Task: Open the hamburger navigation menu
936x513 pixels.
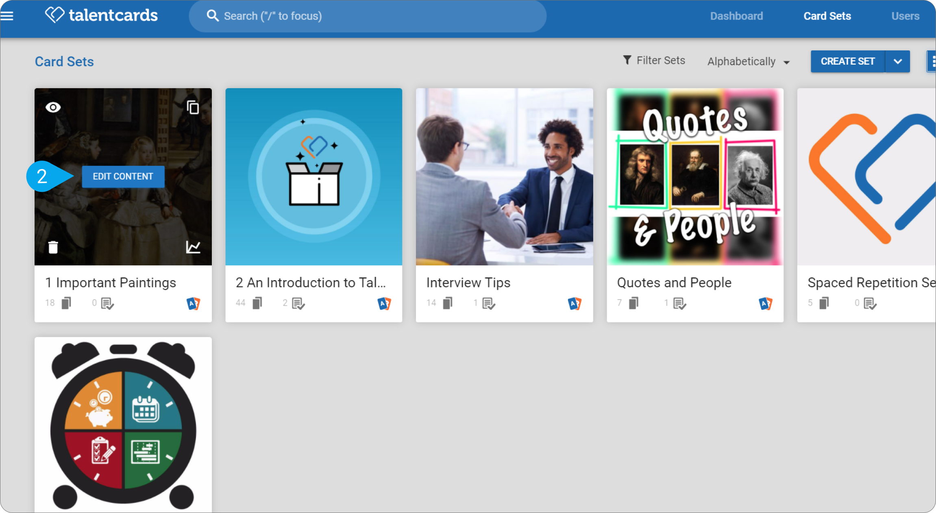Action: tap(7, 16)
